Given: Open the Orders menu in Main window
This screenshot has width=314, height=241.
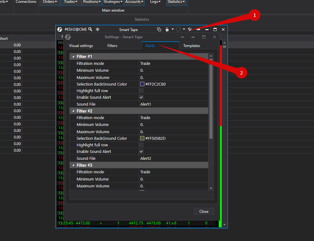Looking at the screenshot, I should point(50,2).
